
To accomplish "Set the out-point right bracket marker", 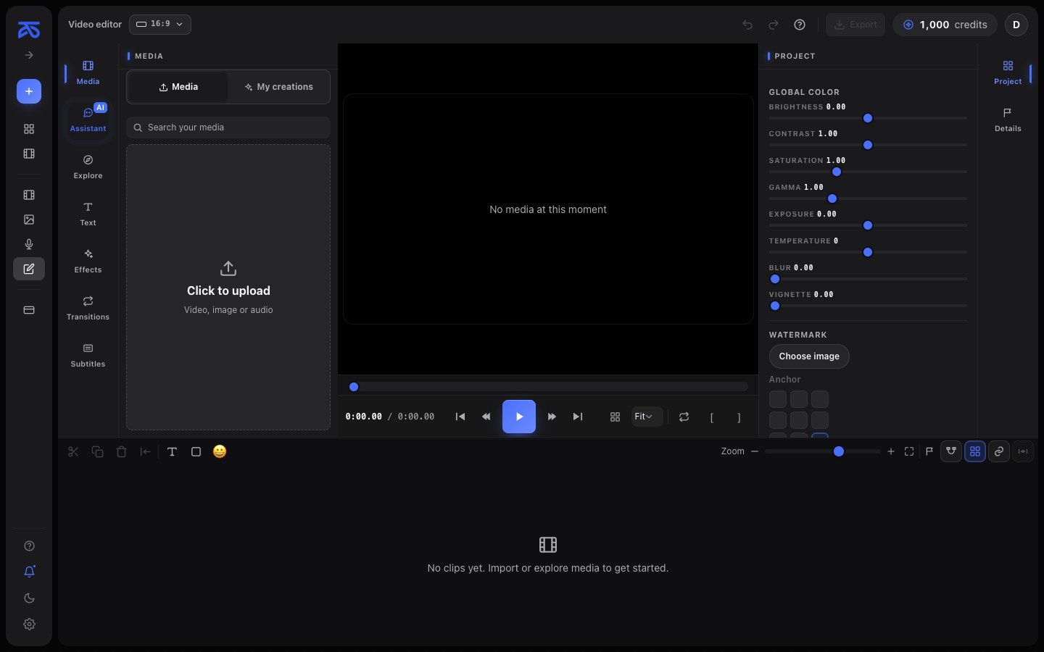I will tap(739, 417).
